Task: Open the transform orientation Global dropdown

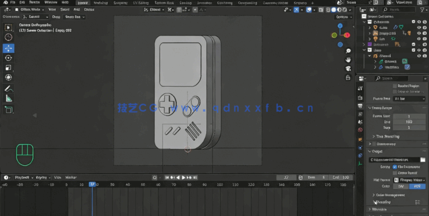Action: [x=154, y=10]
